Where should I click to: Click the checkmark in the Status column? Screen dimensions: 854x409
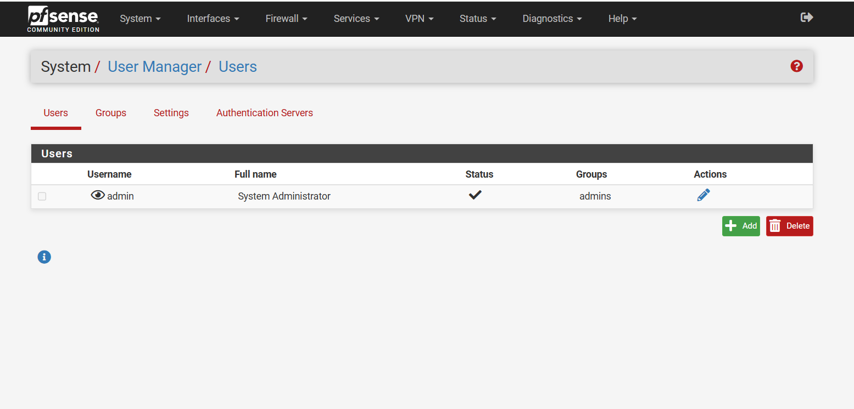click(x=475, y=195)
